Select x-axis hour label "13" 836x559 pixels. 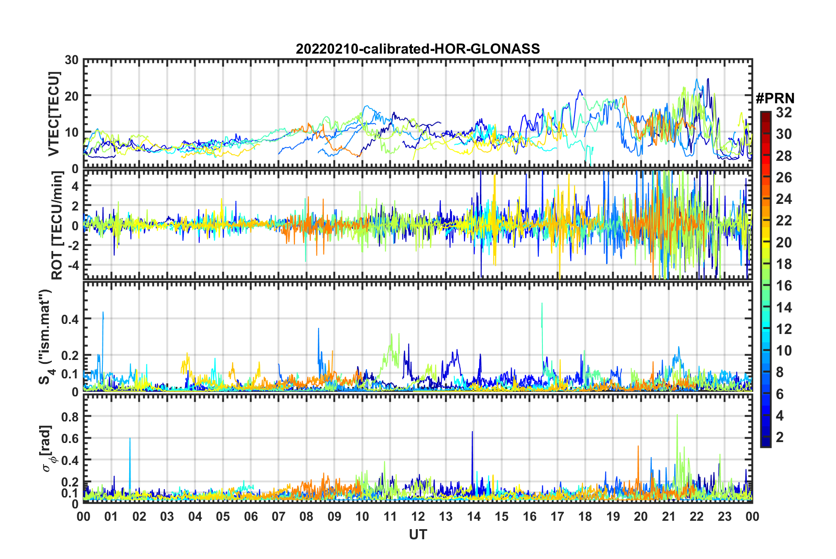click(x=446, y=516)
